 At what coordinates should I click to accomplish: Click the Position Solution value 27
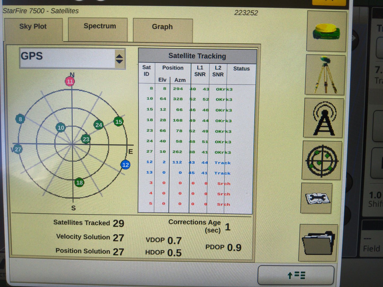[118, 252]
